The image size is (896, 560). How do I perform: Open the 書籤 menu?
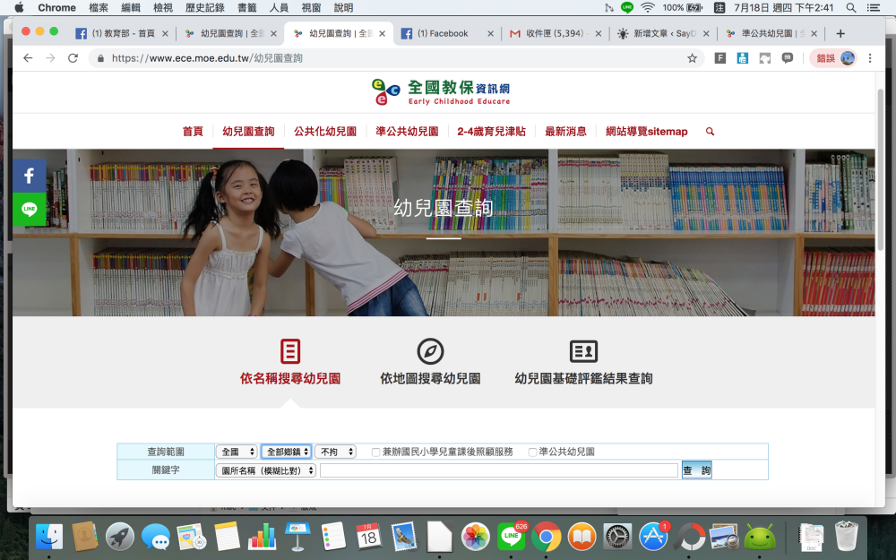247,7
